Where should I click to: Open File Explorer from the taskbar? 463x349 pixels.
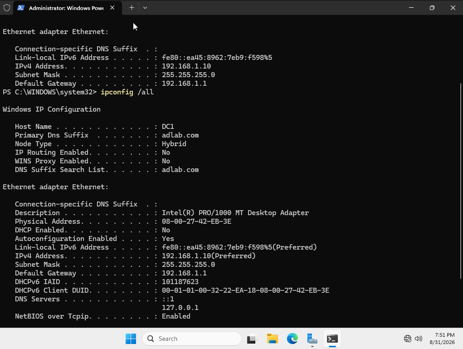tap(272, 339)
